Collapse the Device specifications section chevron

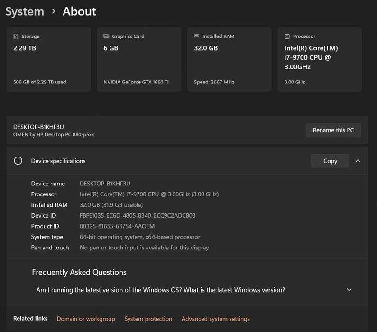coord(358,161)
